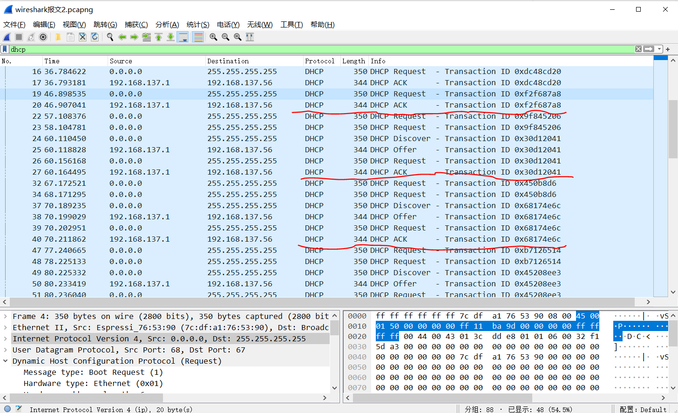678x413 pixels.
Task: Sort by the Time column header
Action: click(x=75, y=61)
